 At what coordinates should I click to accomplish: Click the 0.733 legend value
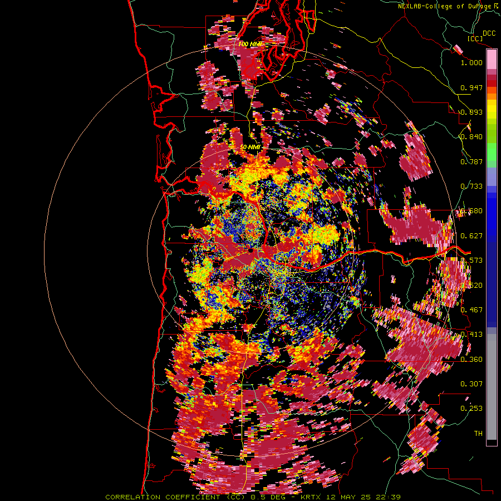click(471, 186)
